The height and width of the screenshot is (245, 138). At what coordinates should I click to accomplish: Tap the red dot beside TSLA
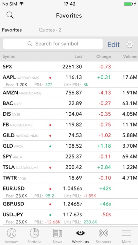50,168
